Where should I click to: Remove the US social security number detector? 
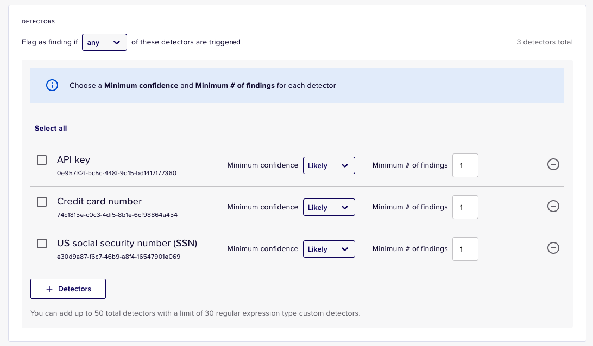553,248
